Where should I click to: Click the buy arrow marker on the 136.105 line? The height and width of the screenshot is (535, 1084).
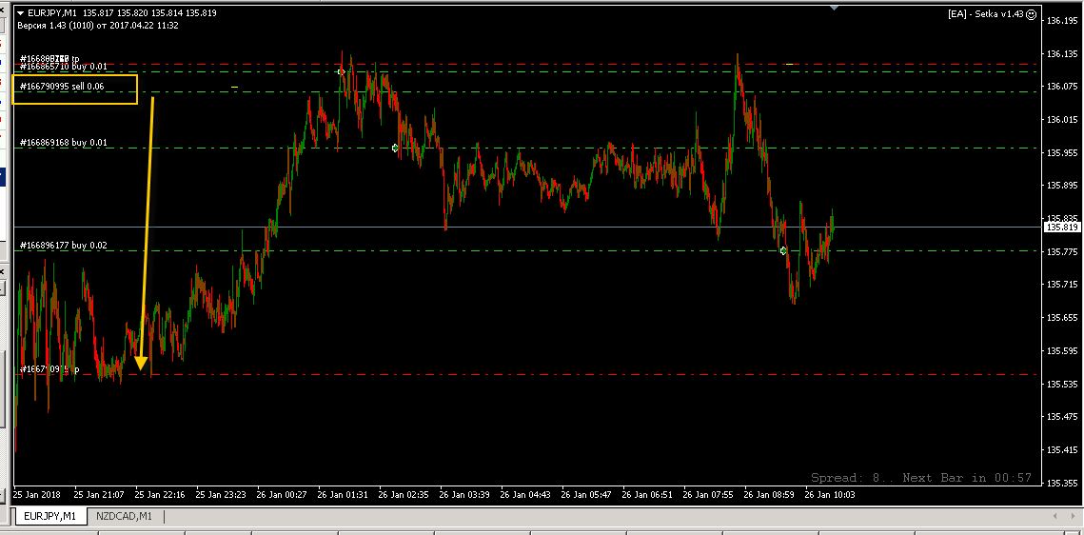[x=341, y=71]
